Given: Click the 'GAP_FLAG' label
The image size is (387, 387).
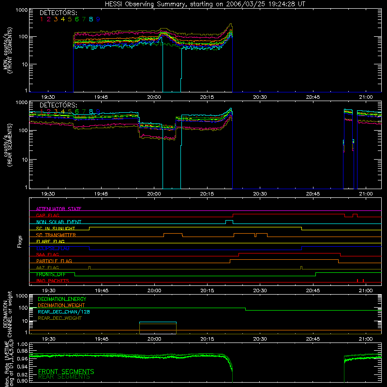Looking at the screenshot, I should pyautogui.click(x=47, y=215).
